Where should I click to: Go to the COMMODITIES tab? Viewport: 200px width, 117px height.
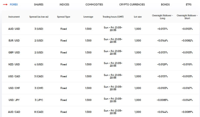coord(94,4)
